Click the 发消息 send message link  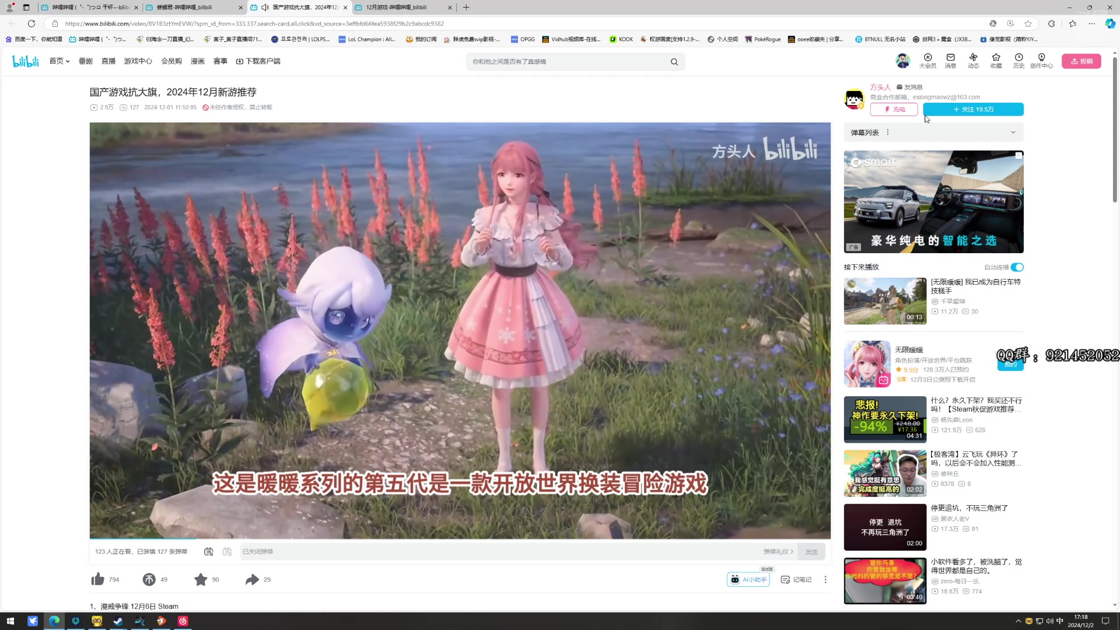[x=909, y=87]
